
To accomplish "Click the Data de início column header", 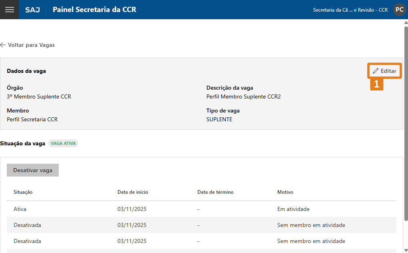I will pos(133,192).
